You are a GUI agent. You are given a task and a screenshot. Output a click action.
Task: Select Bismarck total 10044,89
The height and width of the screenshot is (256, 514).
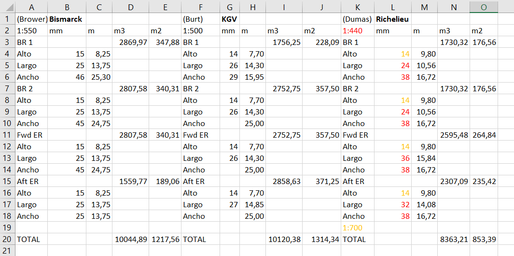coord(130,239)
